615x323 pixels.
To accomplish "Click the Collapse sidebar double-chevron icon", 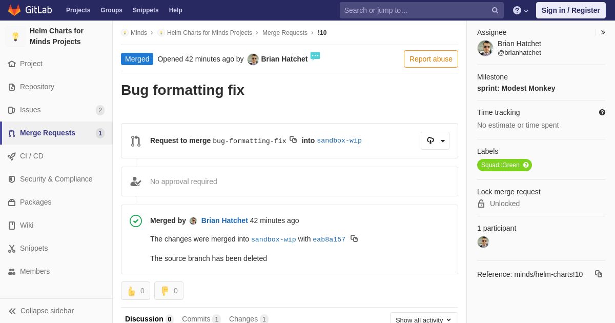I will coord(12,311).
